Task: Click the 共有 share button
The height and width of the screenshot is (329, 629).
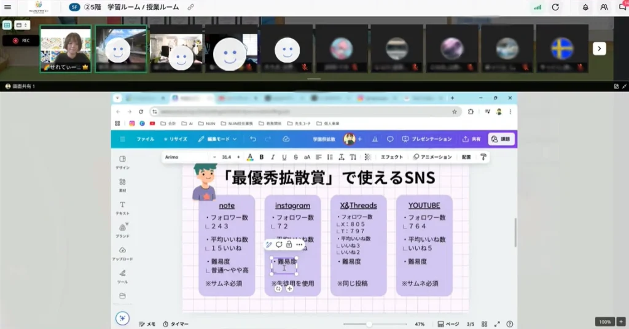Action: [x=471, y=139]
